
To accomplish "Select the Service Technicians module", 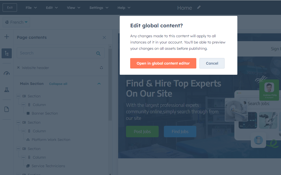I will (x=48, y=166).
